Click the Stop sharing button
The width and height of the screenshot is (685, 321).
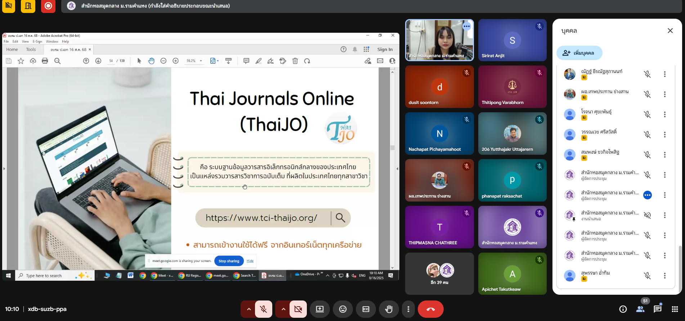click(x=229, y=261)
